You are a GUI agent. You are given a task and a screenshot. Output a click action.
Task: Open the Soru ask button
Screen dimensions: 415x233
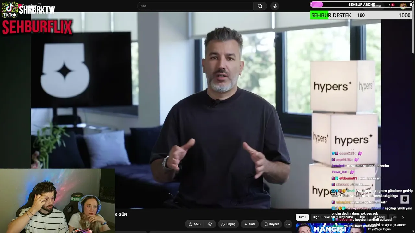[x=250, y=224]
